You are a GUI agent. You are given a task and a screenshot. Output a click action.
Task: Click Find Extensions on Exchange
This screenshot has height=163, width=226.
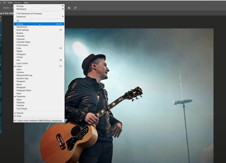click(x=29, y=13)
